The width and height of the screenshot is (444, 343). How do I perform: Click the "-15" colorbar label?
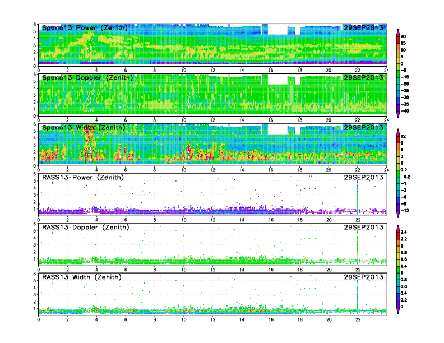coord(405,77)
